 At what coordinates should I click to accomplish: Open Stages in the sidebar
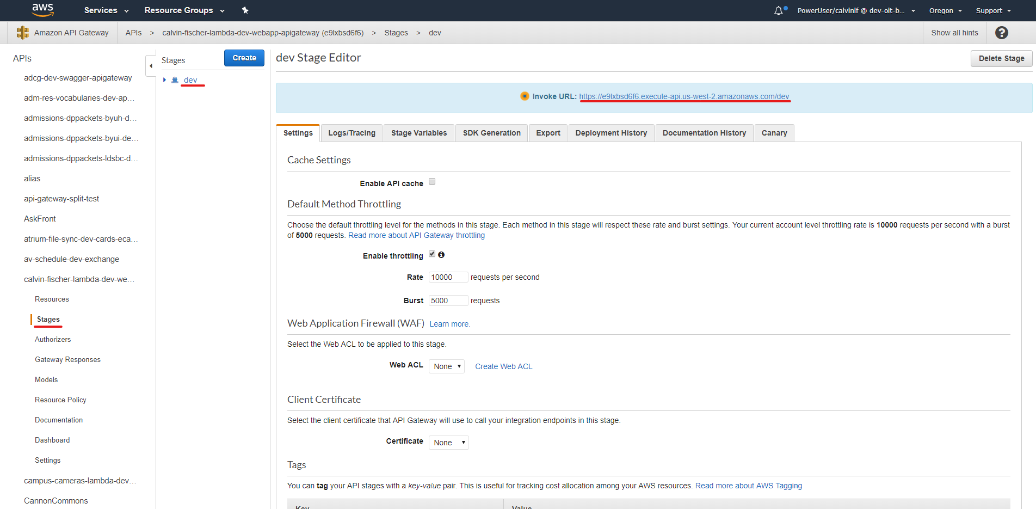click(48, 320)
